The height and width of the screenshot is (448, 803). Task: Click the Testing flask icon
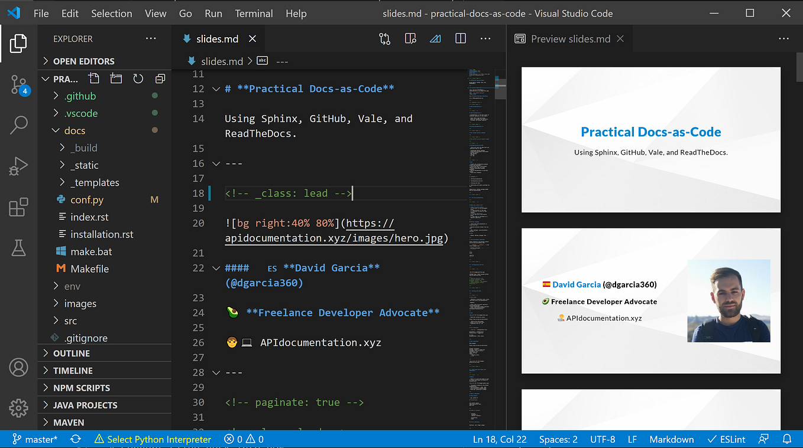pyautogui.click(x=18, y=248)
